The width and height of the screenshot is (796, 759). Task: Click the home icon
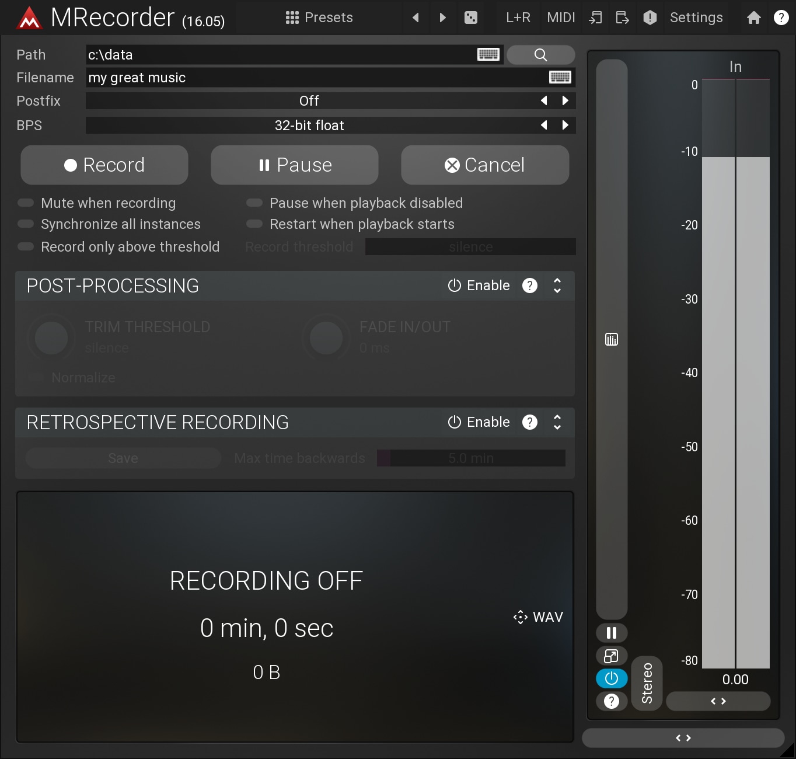click(x=754, y=18)
